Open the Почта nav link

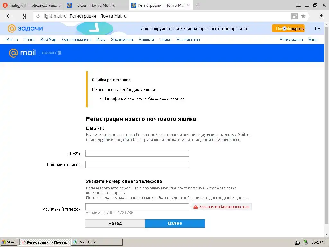pyautogui.click(x=29, y=40)
